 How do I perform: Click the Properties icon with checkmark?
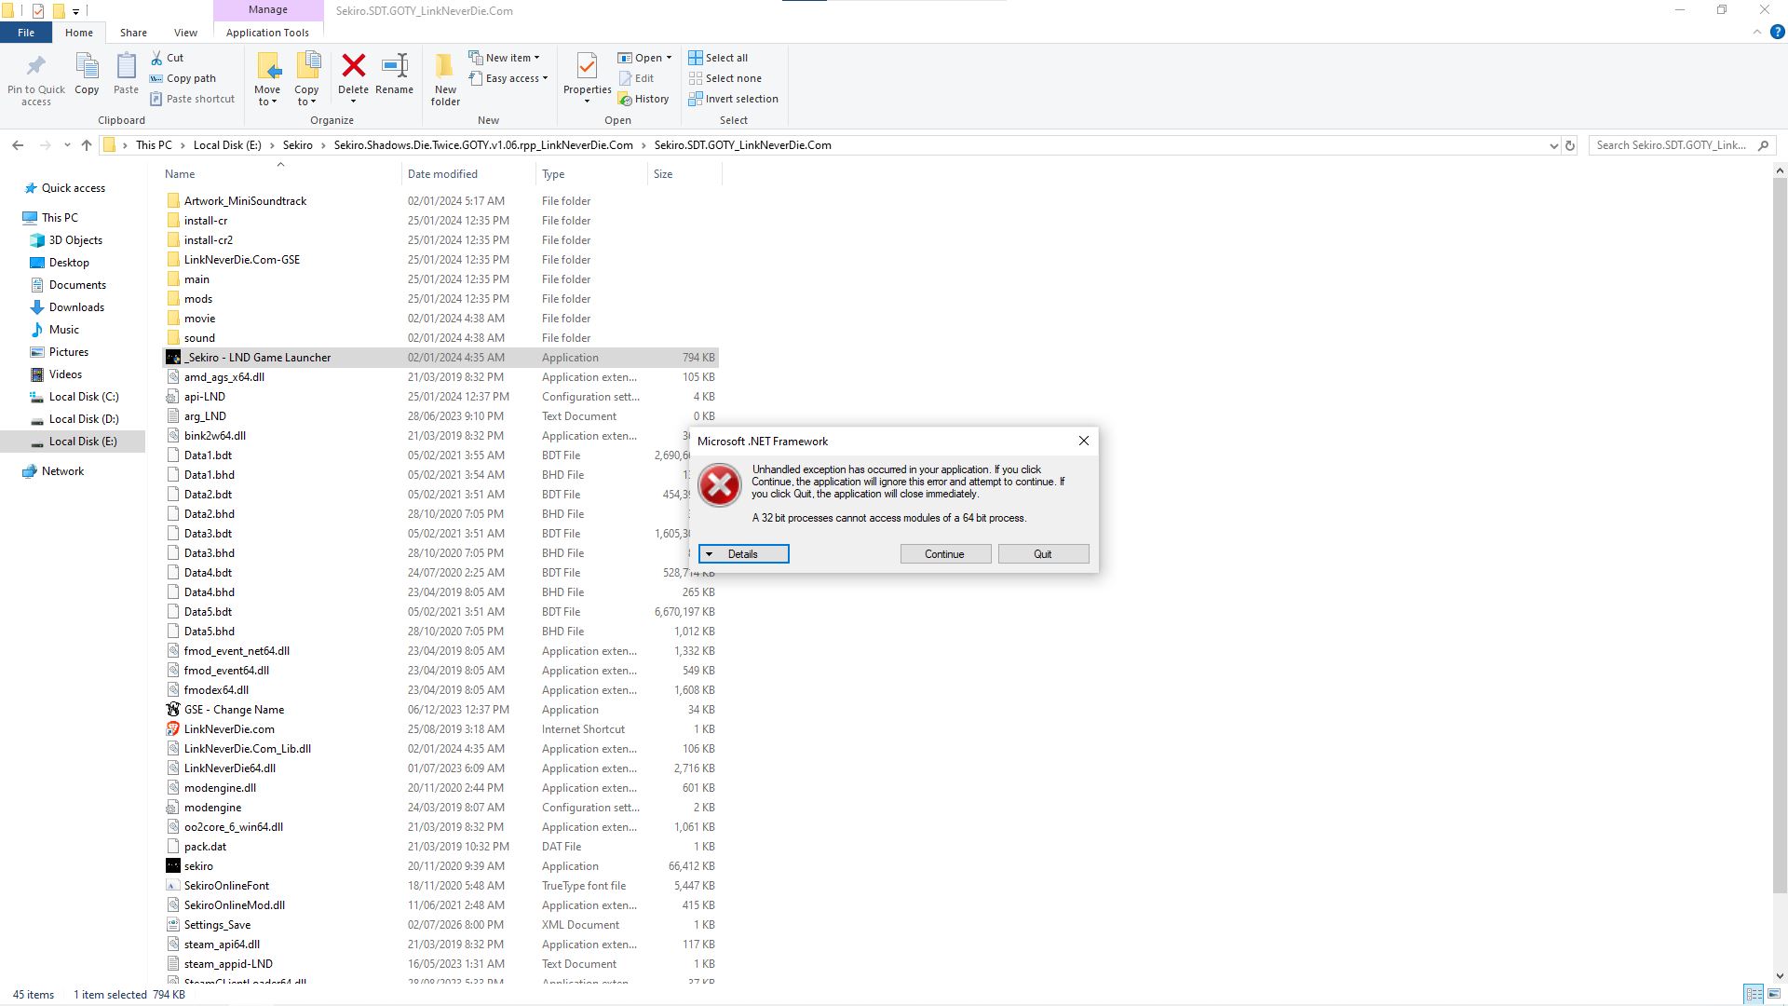tap(587, 66)
